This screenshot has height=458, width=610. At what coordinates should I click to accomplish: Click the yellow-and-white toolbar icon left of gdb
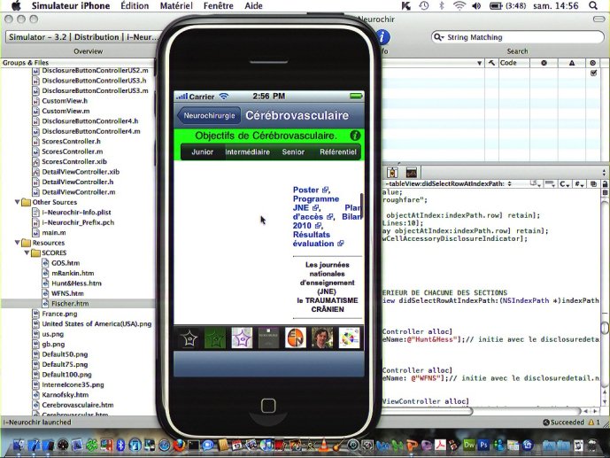pyautogui.click(x=392, y=173)
